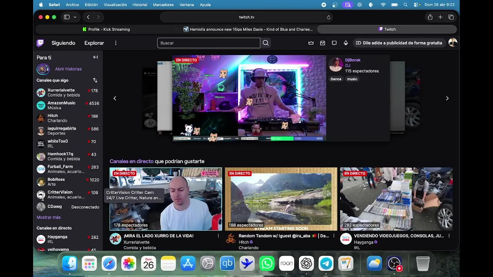Open Roon from the Dock
The height and width of the screenshot is (277, 493).
[287, 264]
